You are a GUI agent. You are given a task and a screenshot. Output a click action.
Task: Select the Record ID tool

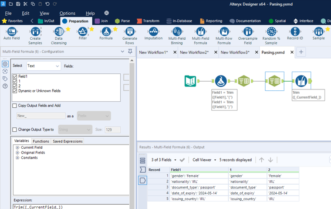click(295, 34)
